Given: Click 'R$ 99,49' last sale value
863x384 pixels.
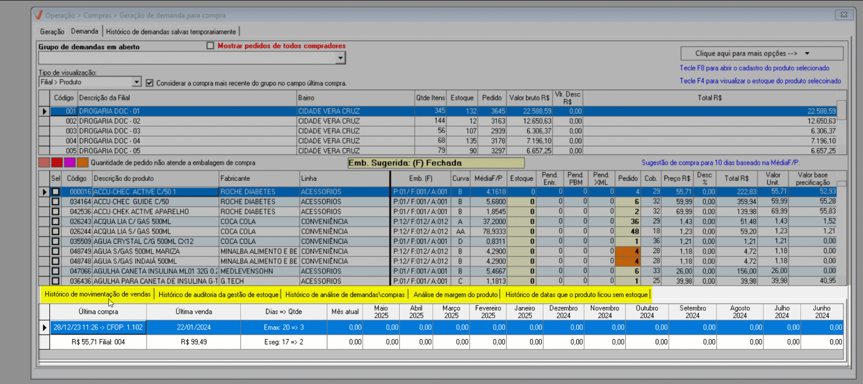Looking at the screenshot, I should point(194,342).
